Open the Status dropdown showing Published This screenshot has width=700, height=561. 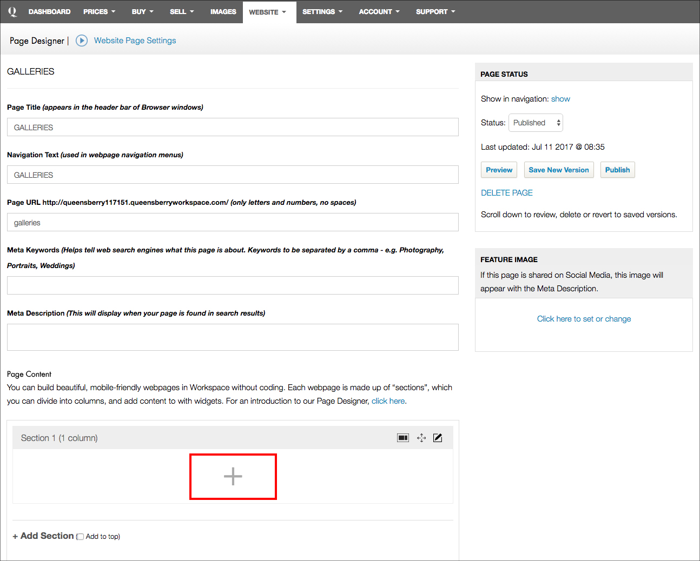click(535, 123)
